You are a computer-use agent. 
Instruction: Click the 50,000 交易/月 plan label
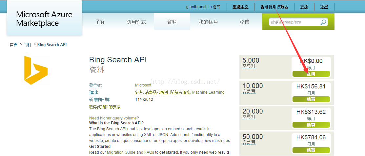click(x=253, y=139)
